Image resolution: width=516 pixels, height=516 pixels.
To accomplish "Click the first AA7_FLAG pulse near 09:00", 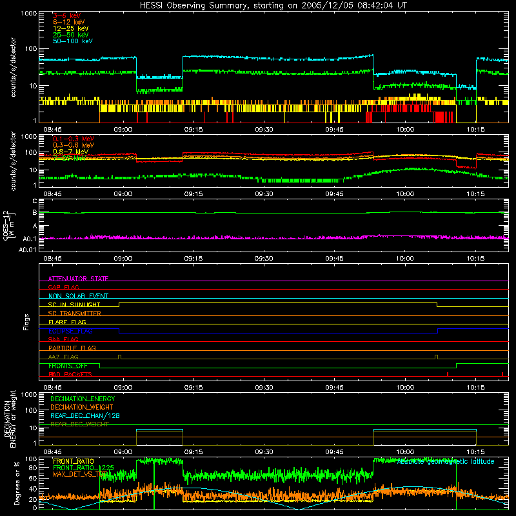I will point(119,357).
